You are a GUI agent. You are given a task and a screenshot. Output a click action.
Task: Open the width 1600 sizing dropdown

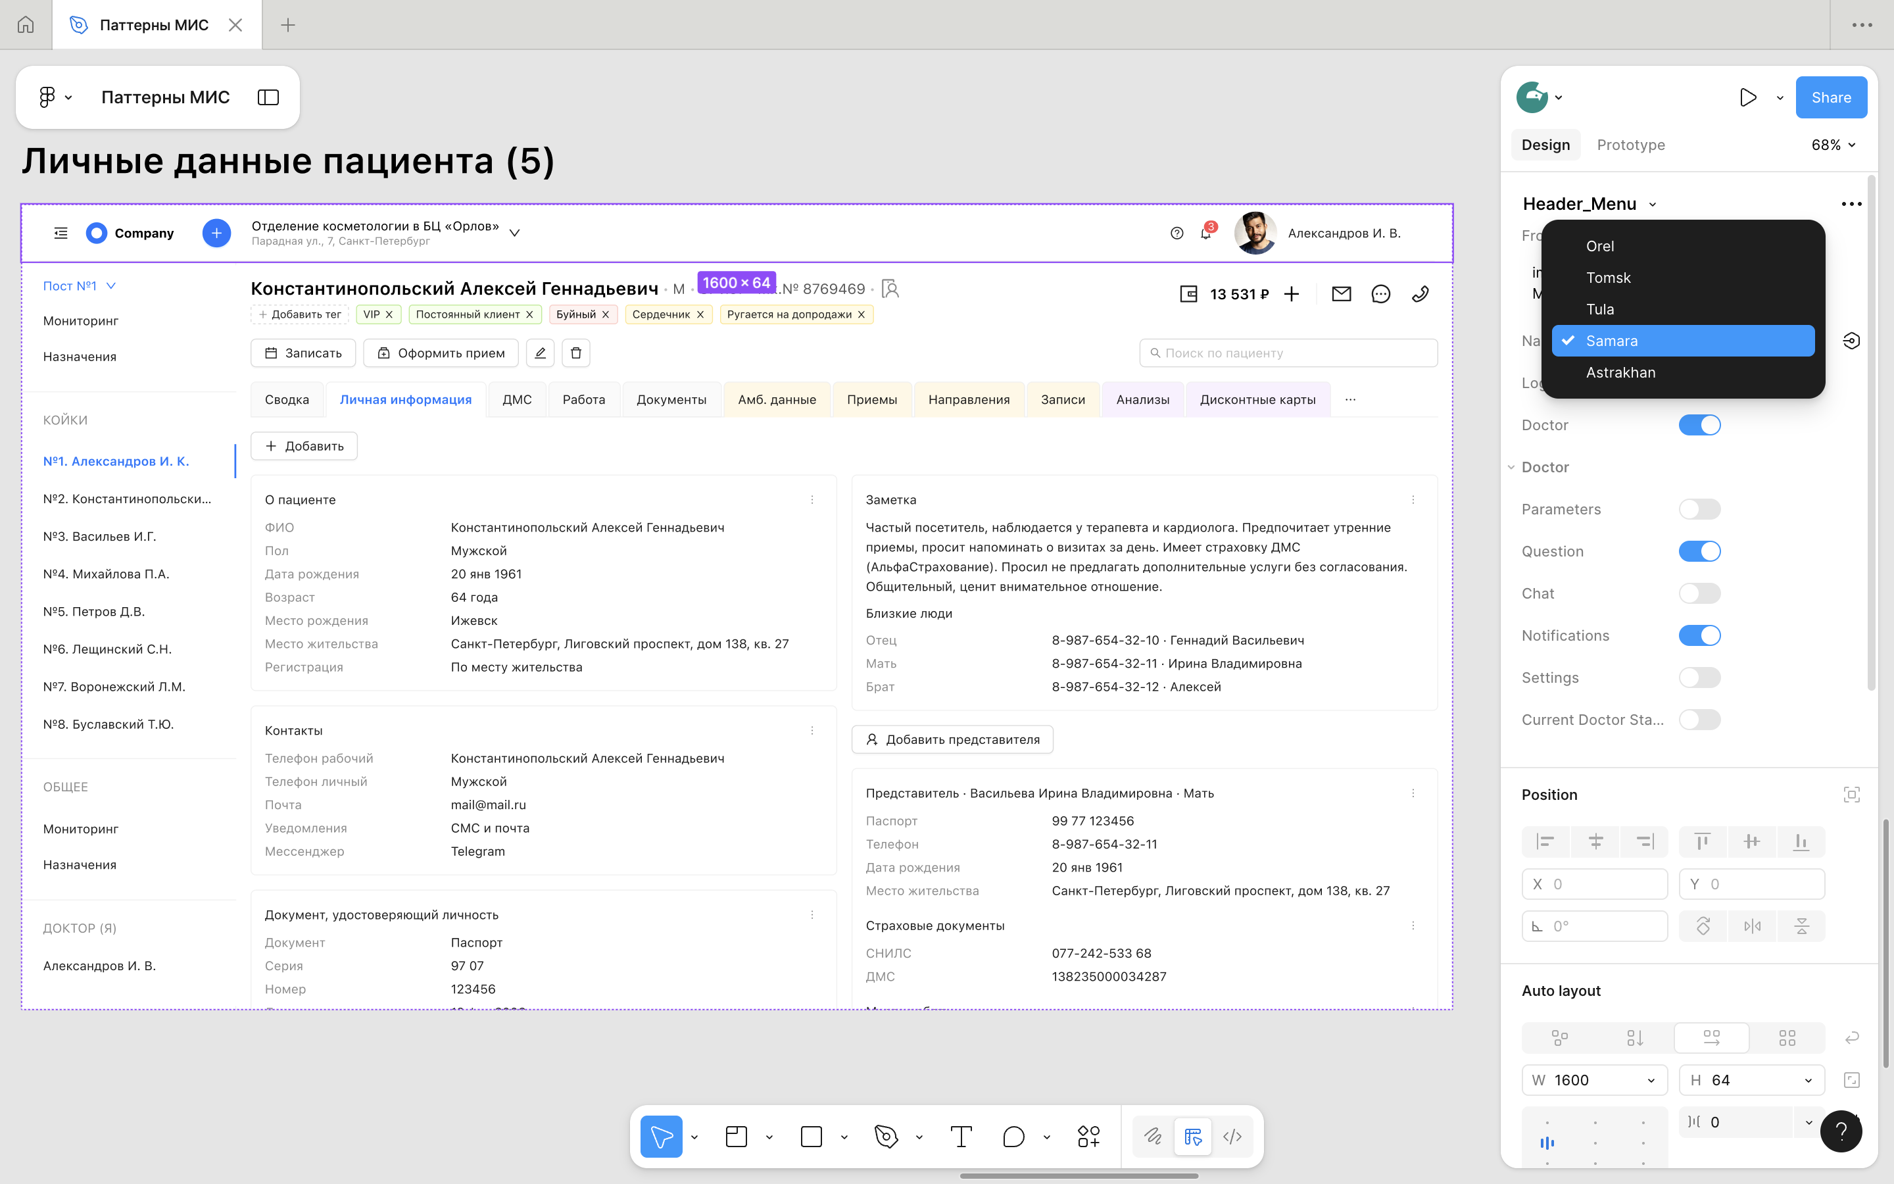tap(1651, 1081)
